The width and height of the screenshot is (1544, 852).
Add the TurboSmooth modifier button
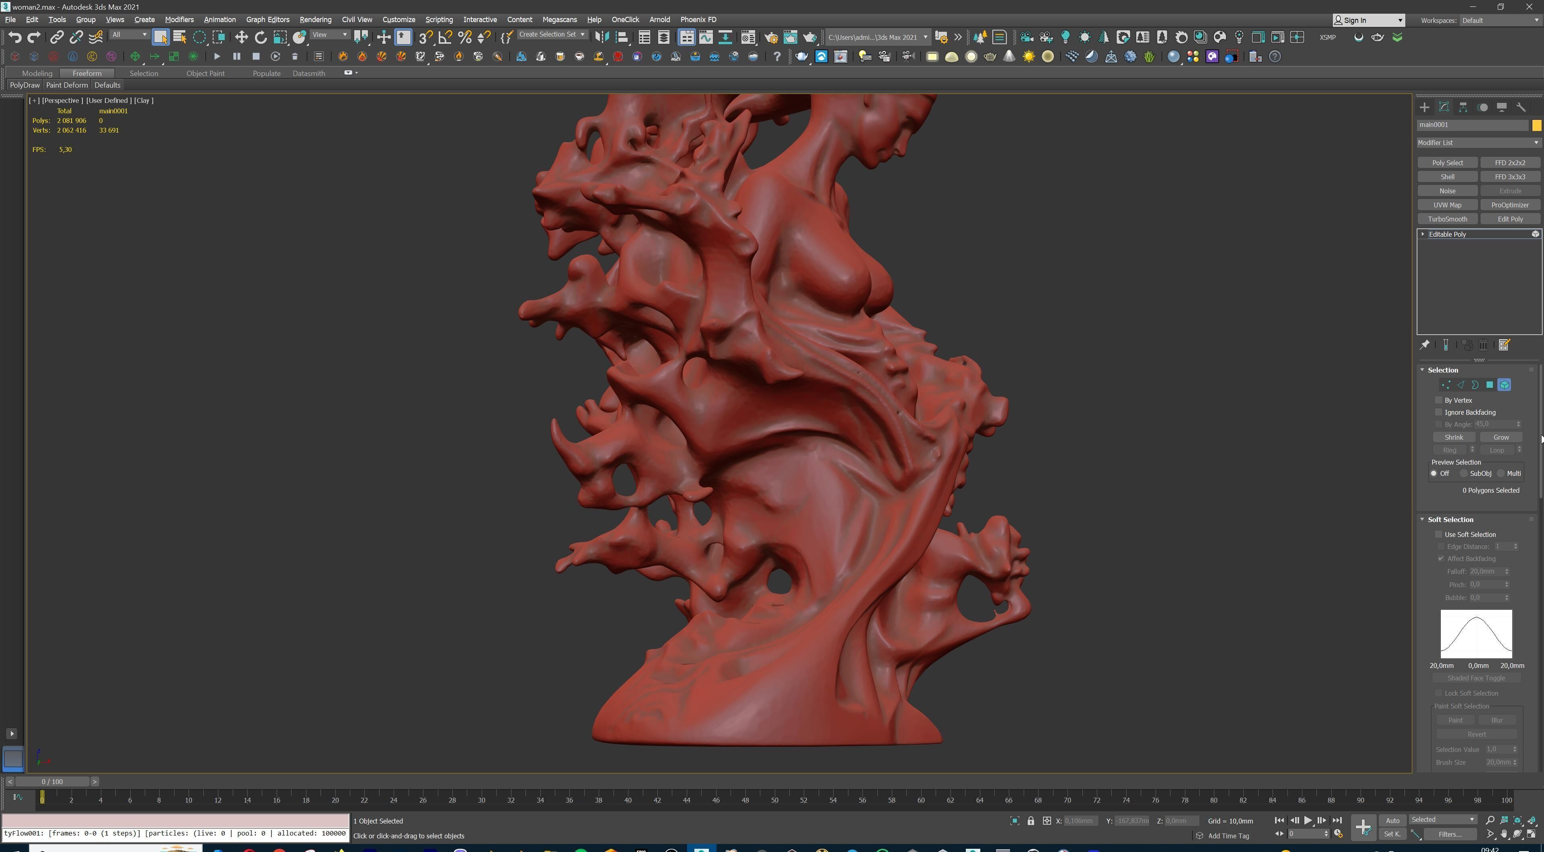(x=1447, y=219)
